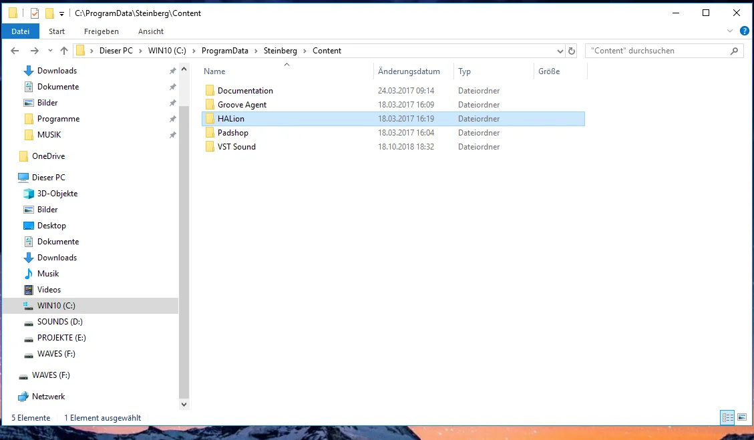The height and width of the screenshot is (440, 754).
Task: Select the VST Sound folder
Action: pyautogui.click(x=236, y=147)
